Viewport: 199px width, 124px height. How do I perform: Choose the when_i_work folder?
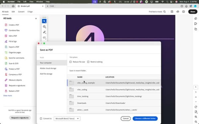coord(114,110)
